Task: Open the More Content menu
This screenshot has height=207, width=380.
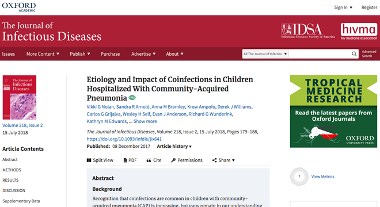Action: click(x=43, y=54)
